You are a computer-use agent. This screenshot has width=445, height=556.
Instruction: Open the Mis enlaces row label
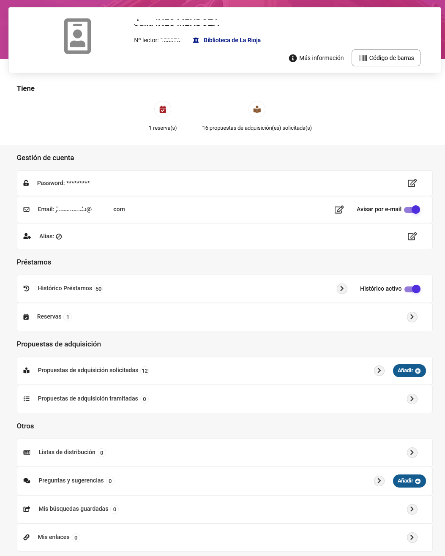(54, 537)
